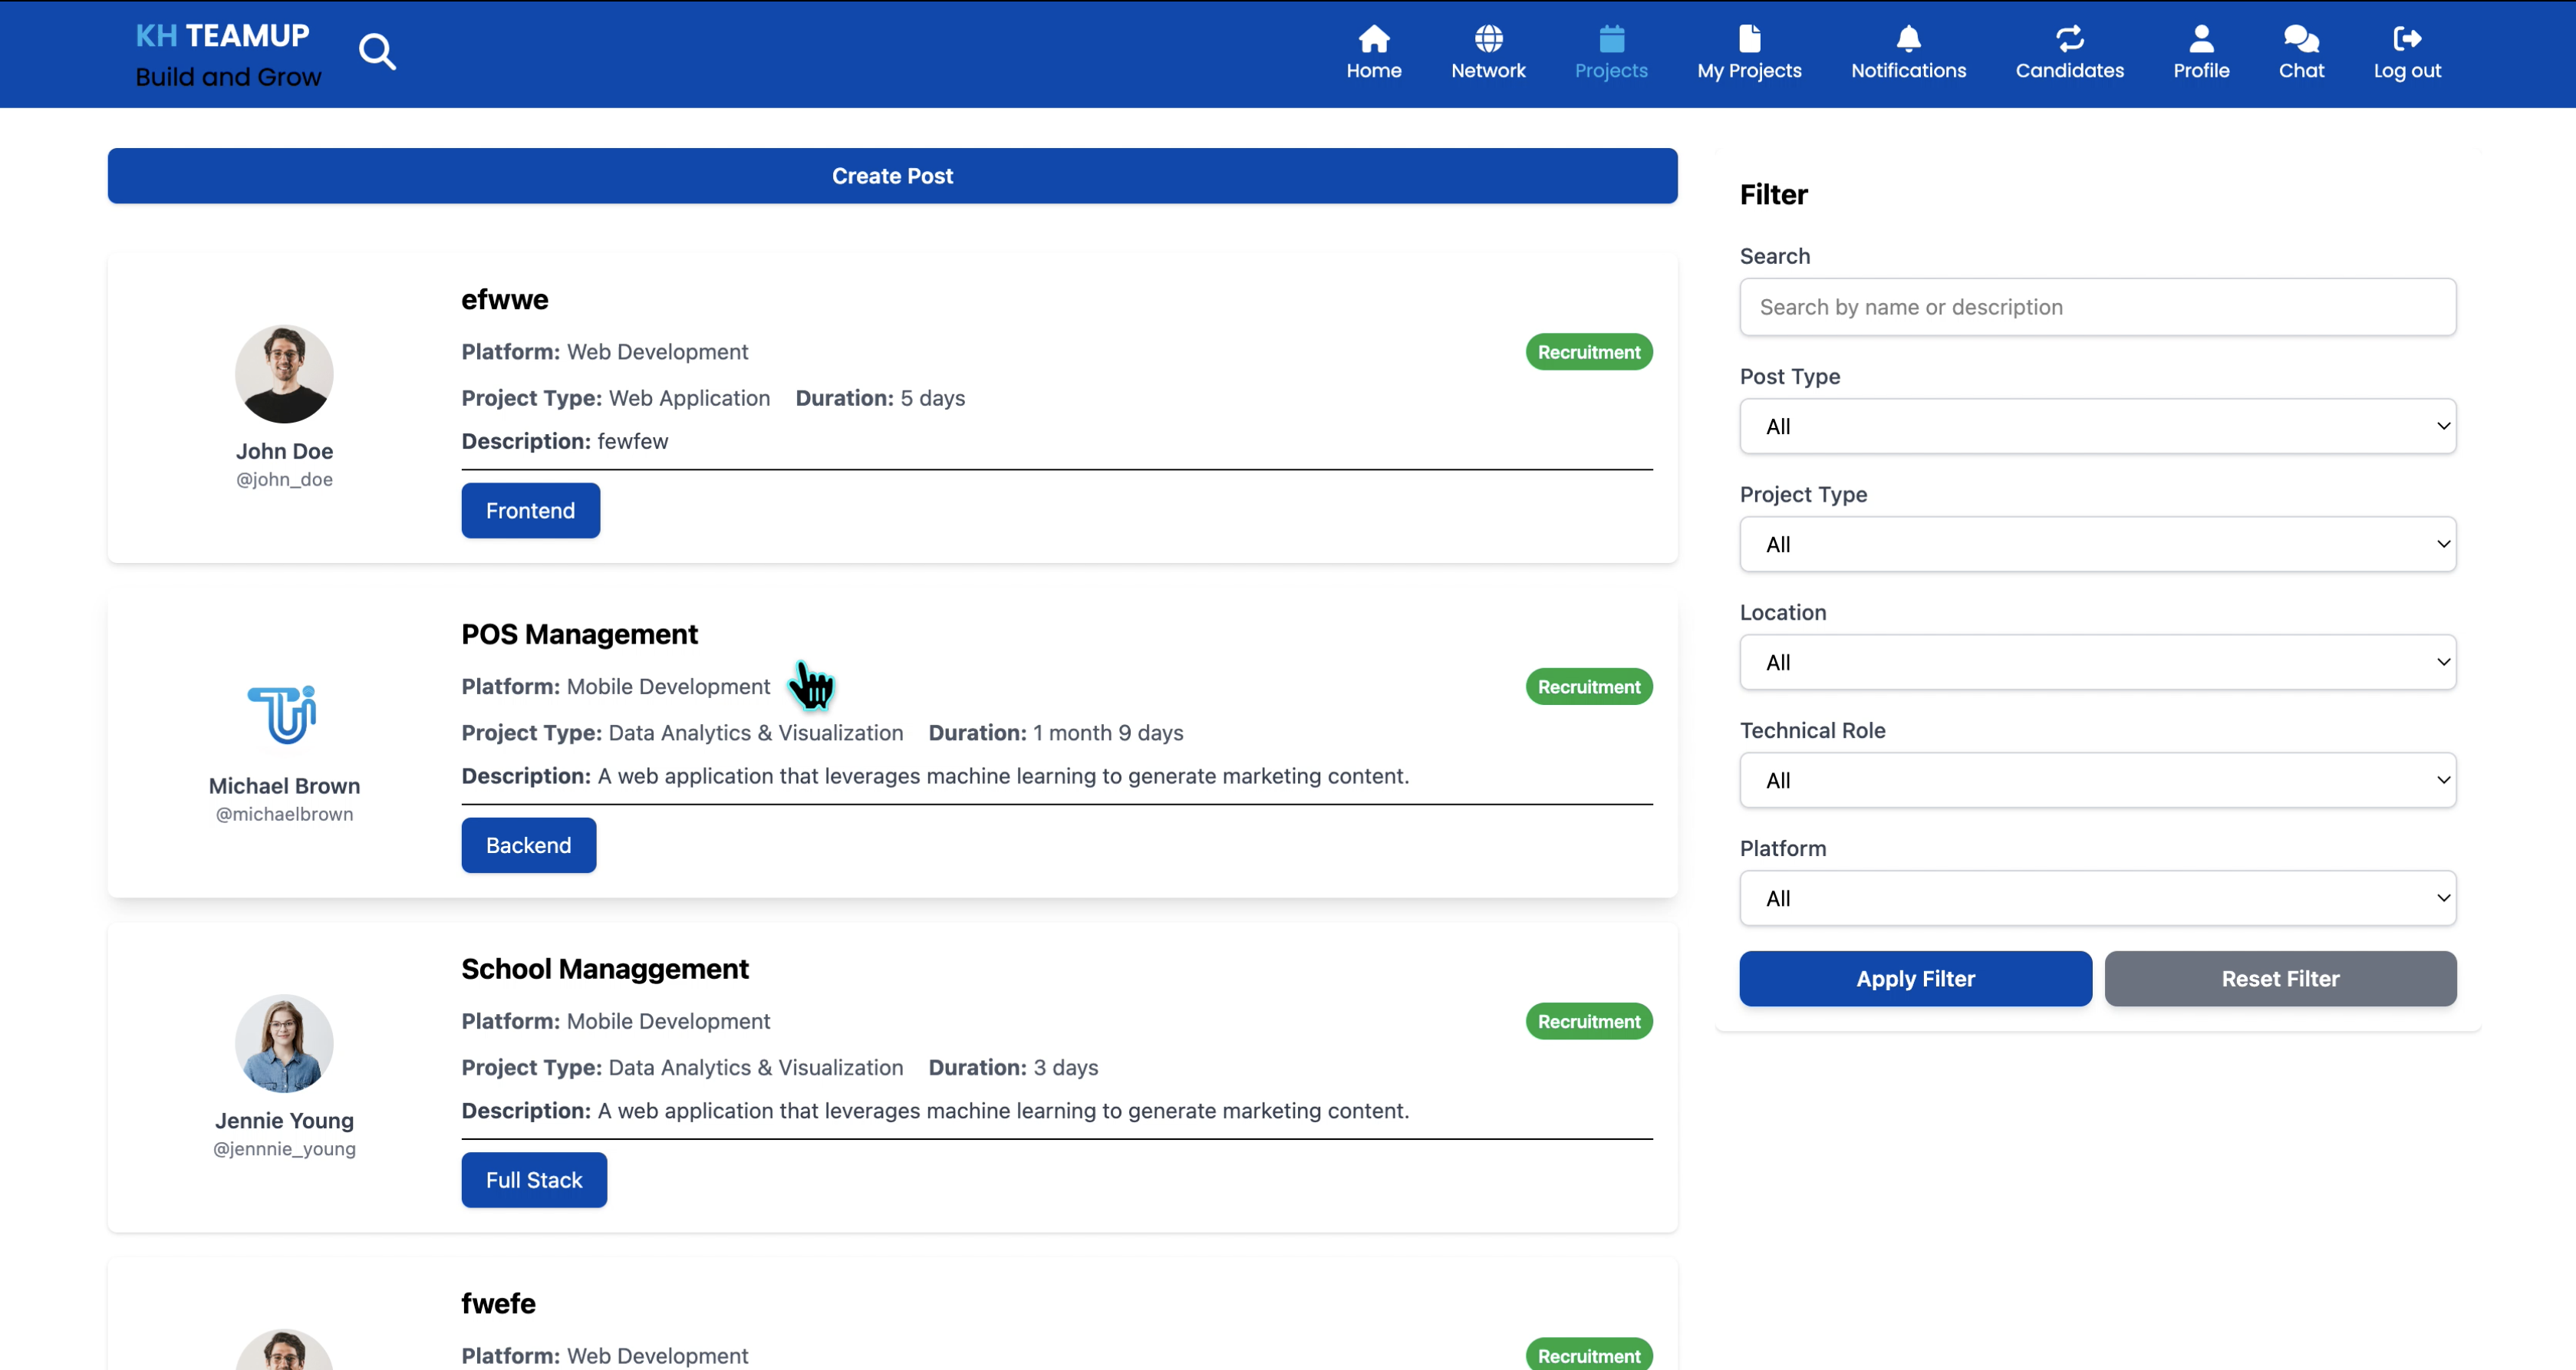Open Notifications bell icon

[1908, 40]
